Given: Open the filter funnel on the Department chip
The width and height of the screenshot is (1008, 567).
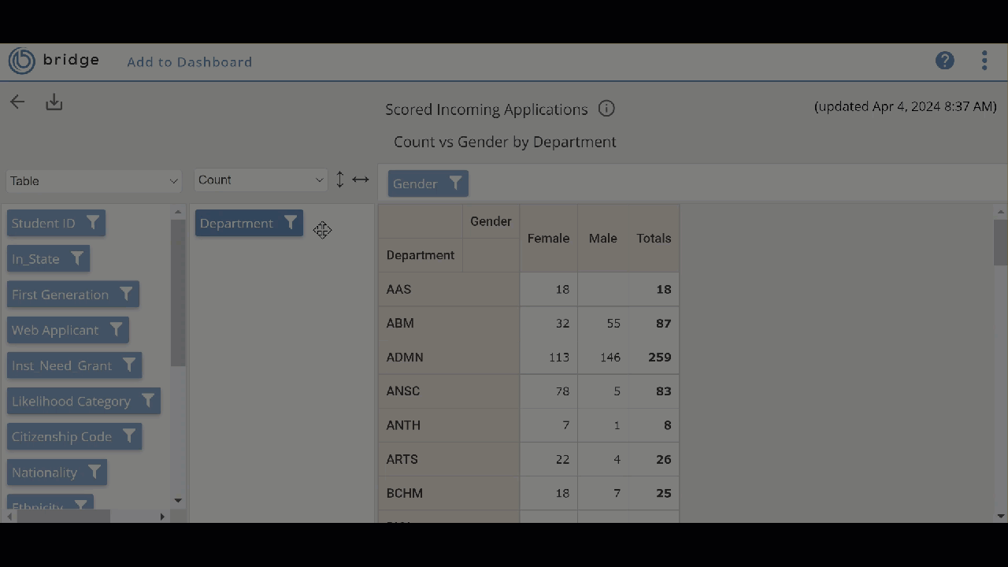Looking at the screenshot, I should point(291,223).
